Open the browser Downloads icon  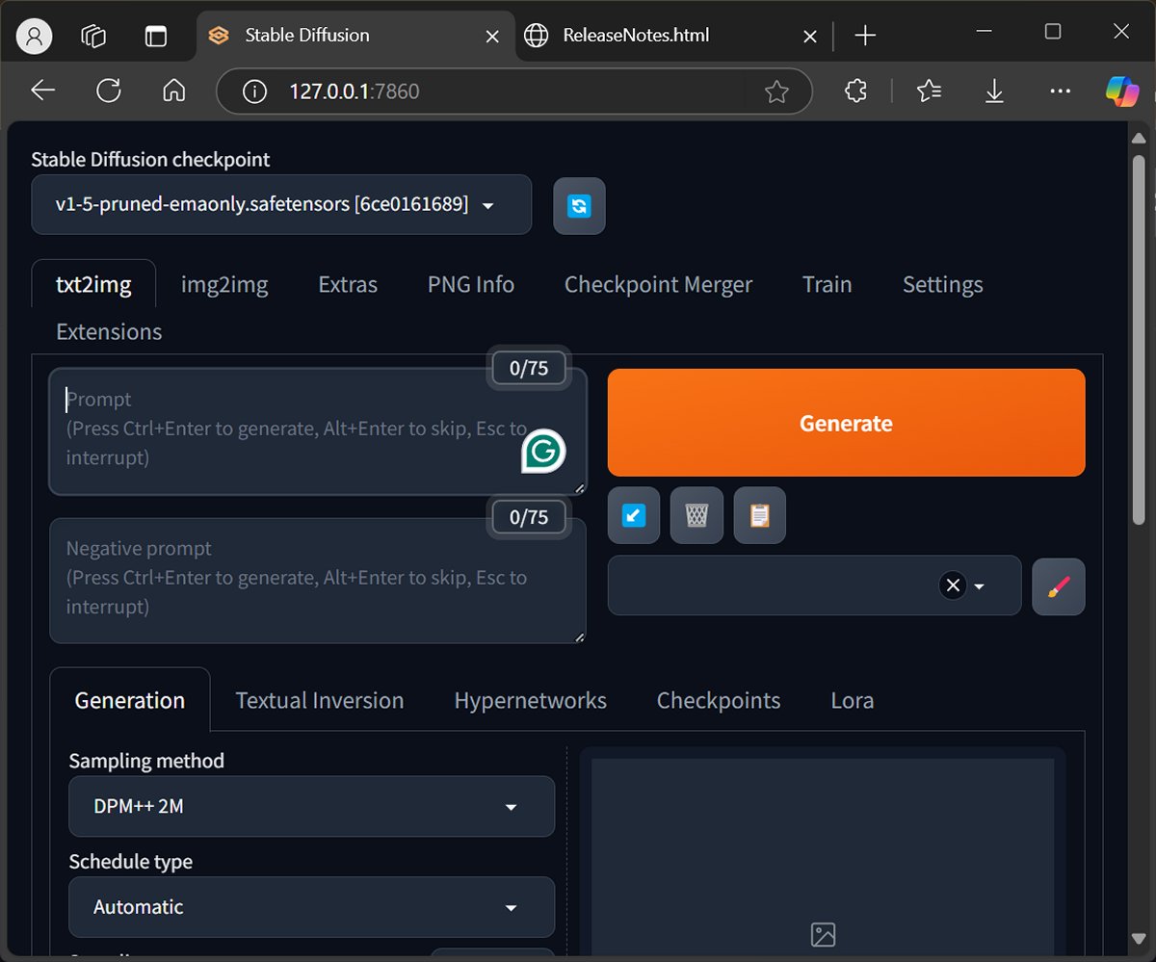pyautogui.click(x=994, y=91)
